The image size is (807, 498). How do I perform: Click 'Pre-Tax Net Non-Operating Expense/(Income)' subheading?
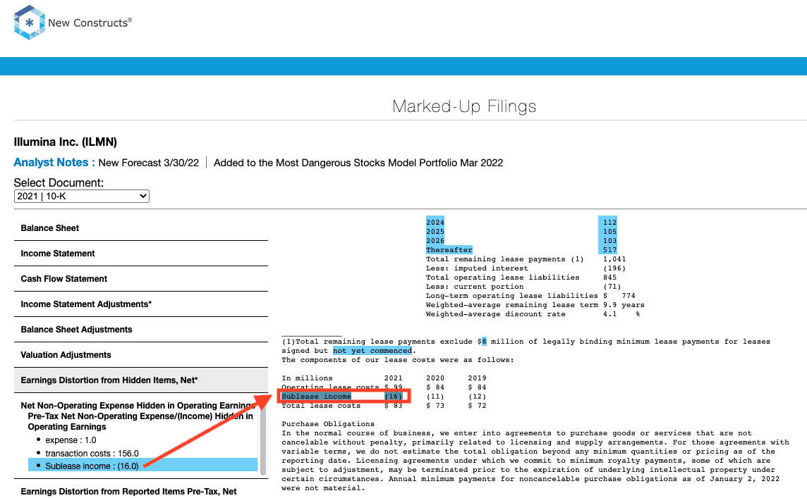pos(140,421)
